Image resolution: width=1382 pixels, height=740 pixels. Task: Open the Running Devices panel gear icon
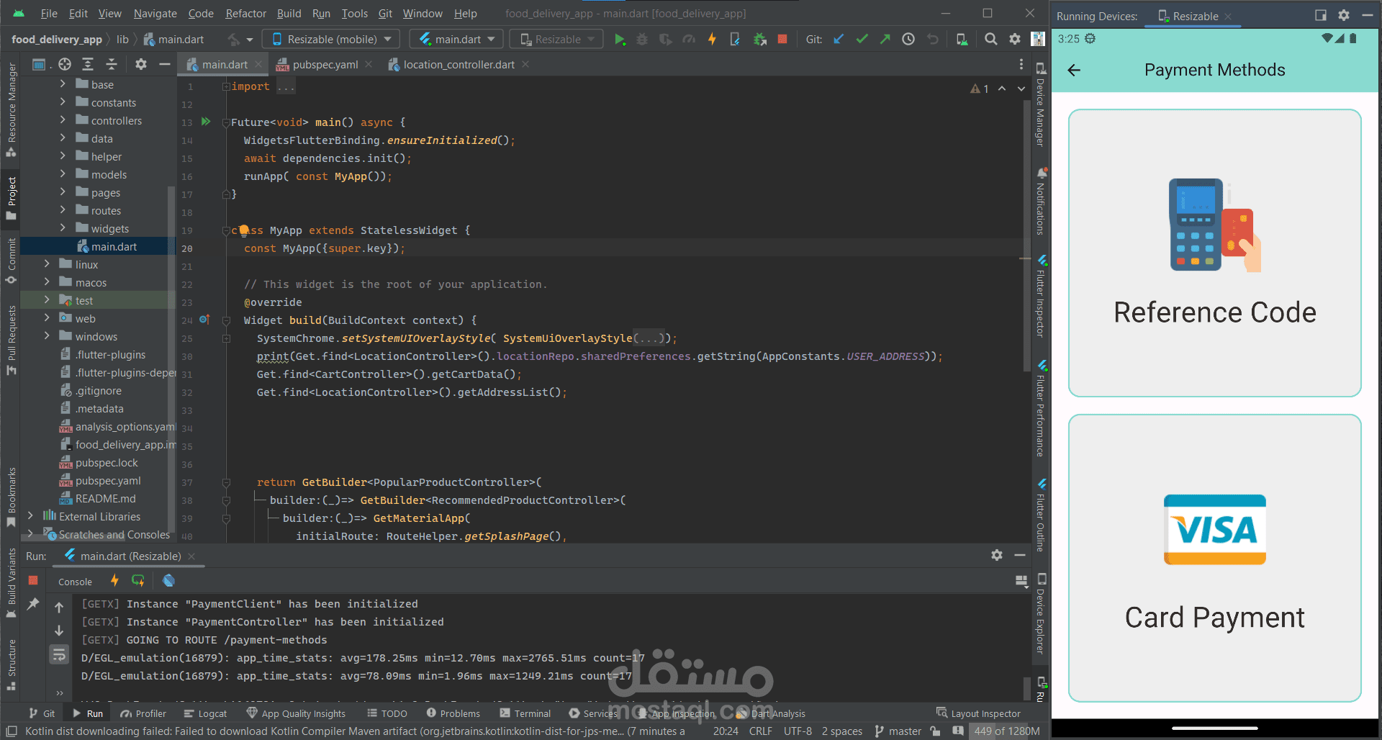(1344, 15)
